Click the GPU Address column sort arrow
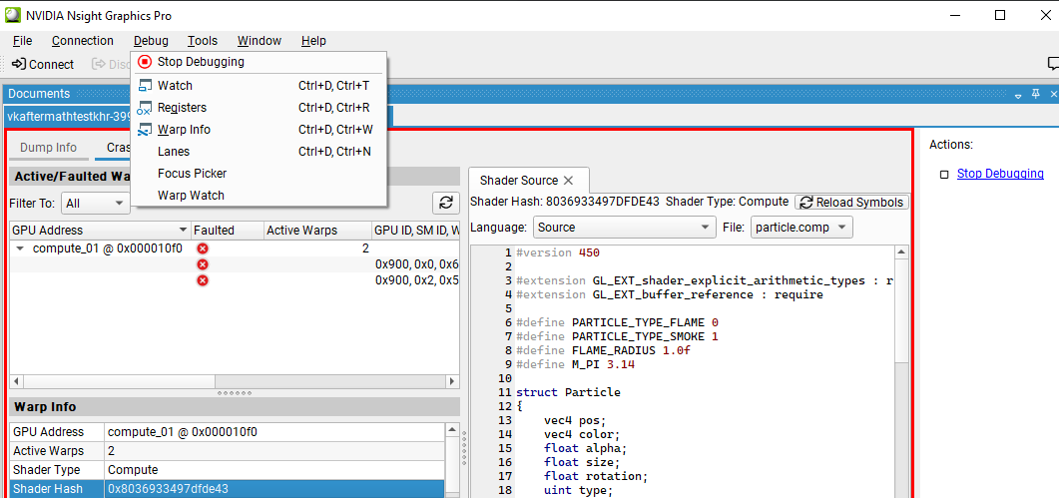This screenshot has width=1059, height=498. pyautogui.click(x=183, y=231)
